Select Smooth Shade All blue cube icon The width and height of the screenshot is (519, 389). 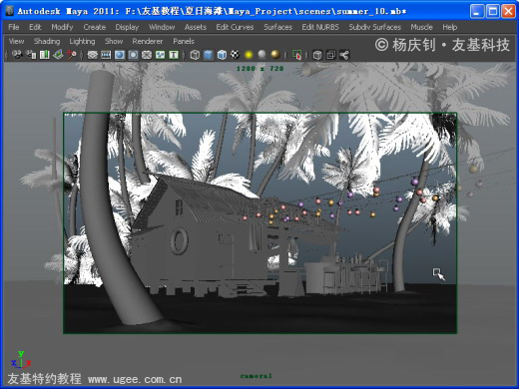pyautogui.click(x=209, y=55)
